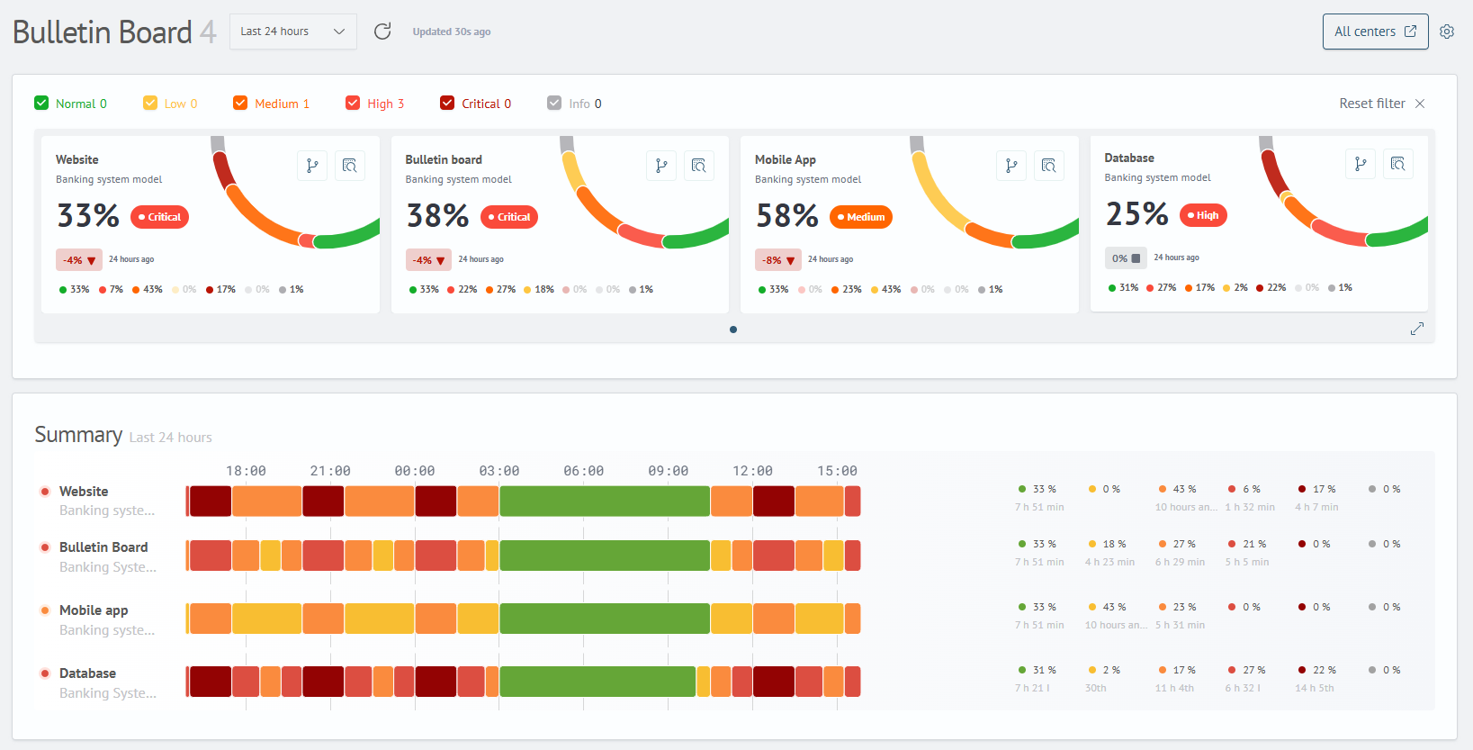
Task: Toggle the High filter checkbox
Action: point(353,103)
